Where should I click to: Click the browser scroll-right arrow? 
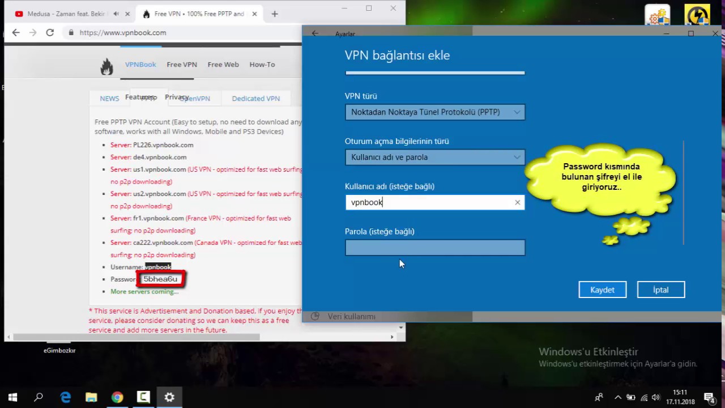pyautogui.click(x=393, y=337)
